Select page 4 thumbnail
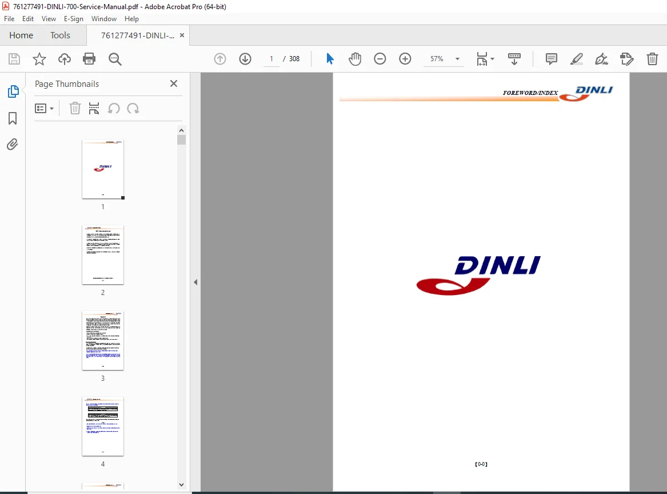The image size is (667, 494). click(103, 427)
